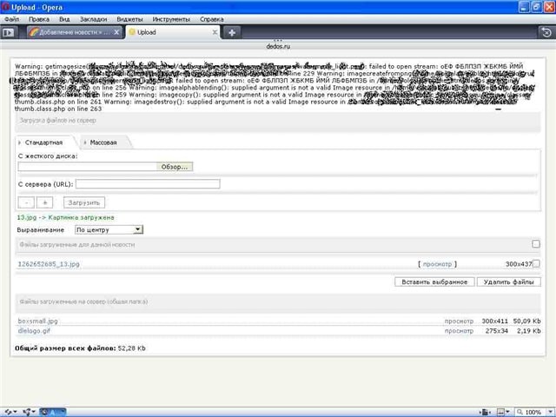Viewport: 556px width, 417px height.
Task: Switch to the Массовая upload tab
Action: pyautogui.click(x=103, y=142)
